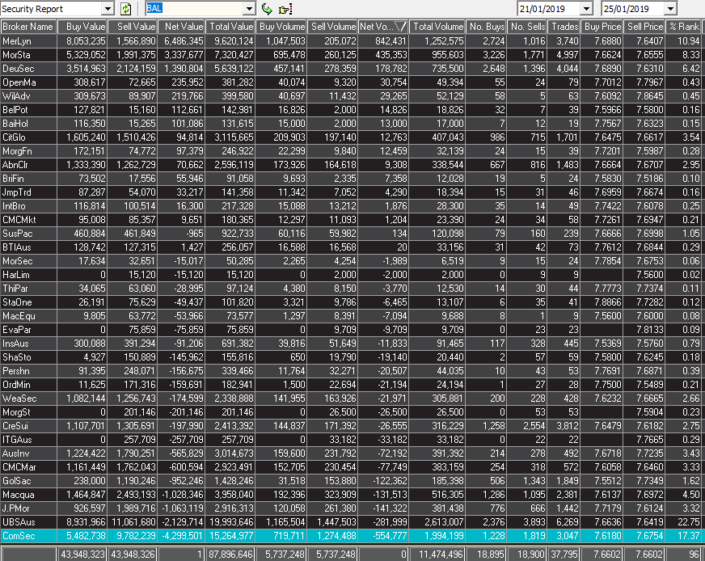Image resolution: width=705 pixels, height=561 pixels.
Task: Select the Macqua broker name
Action: (x=18, y=495)
